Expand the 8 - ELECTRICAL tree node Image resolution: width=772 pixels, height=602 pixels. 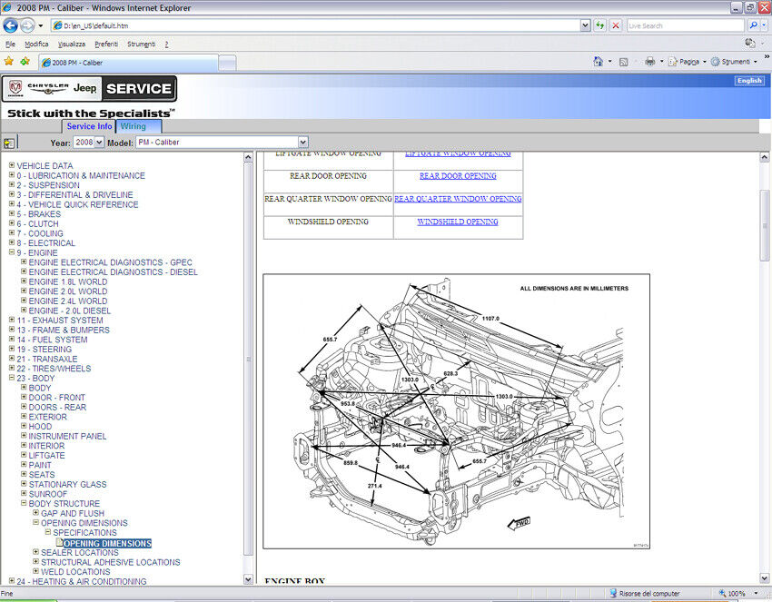[12, 243]
